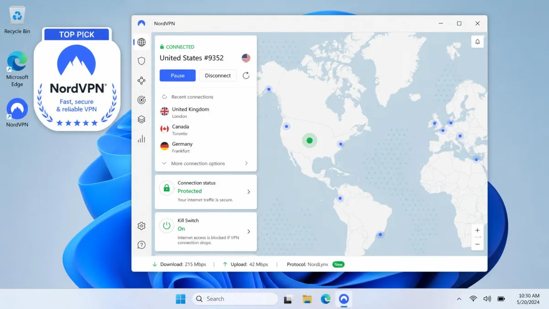Open Recycle Bin on desktop
Image resolution: width=549 pixels, height=309 pixels.
[17, 21]
